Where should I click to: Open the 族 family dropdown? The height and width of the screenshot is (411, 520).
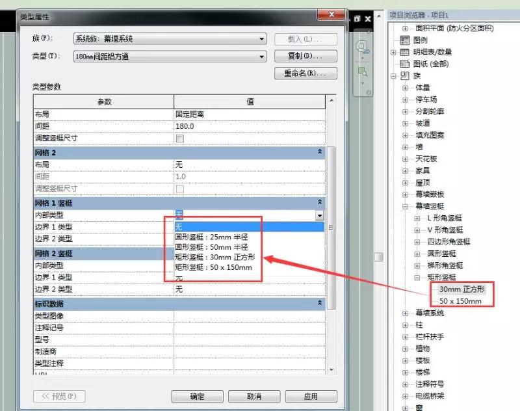click(170, 39)
